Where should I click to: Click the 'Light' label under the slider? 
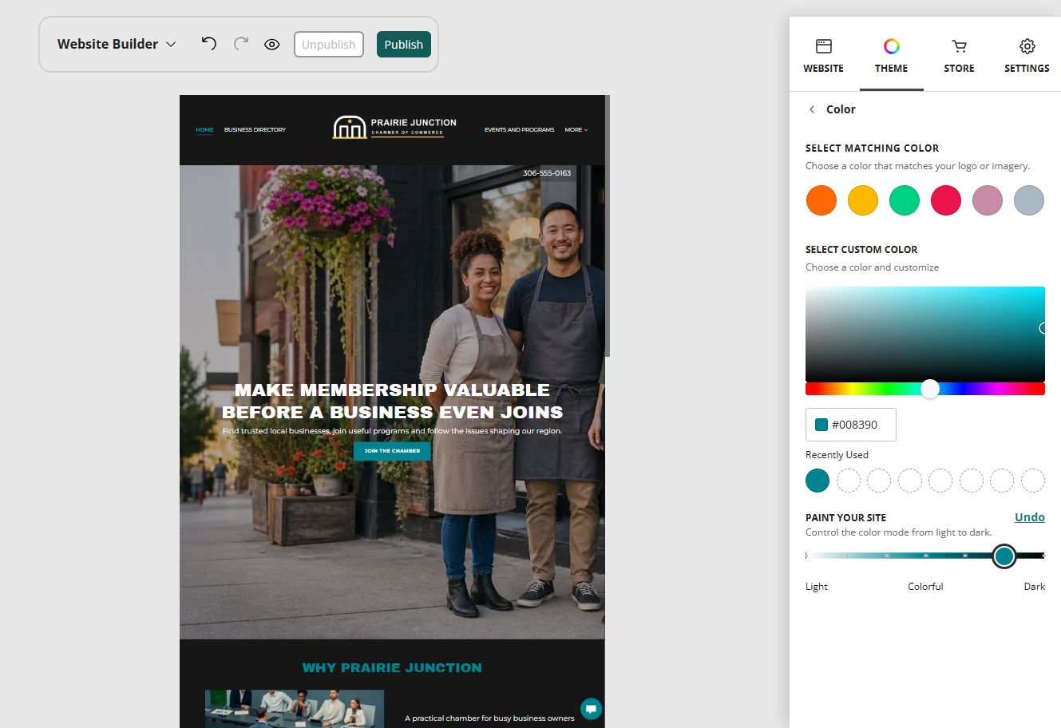coord(817,587)
